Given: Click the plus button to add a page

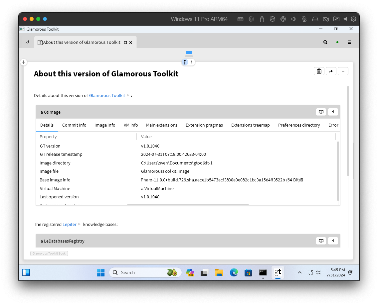Looking at the screenshot, I should [x=24, y=62].
